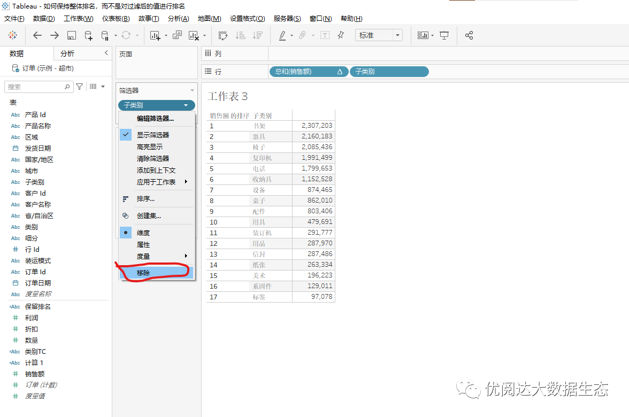Open dropdown arrow next to clear sheet icon
The width and height of the screenshot is (629, 417).
tap(204, 35)
